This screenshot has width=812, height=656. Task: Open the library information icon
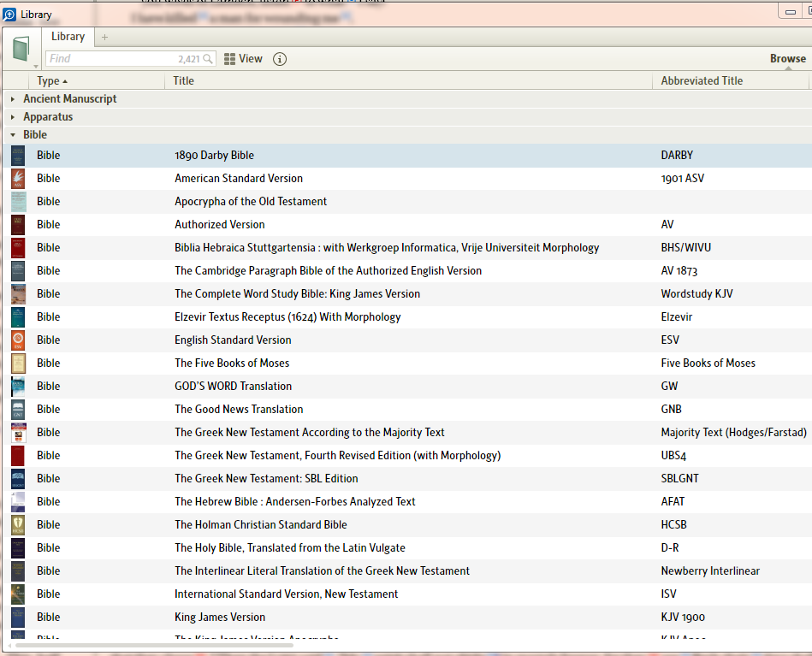point(280,59)
